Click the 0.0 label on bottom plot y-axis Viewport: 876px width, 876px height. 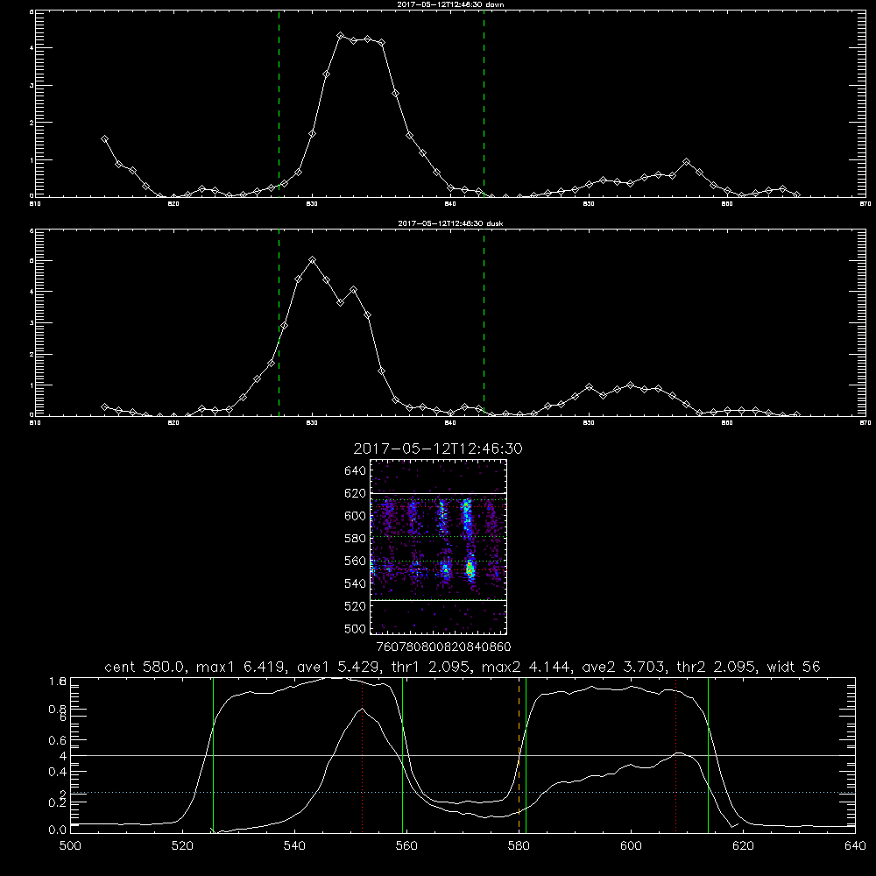pyautogui.click(x=57, y=830)
